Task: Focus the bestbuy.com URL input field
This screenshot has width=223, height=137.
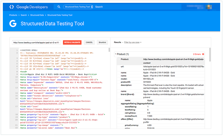Action: (x=36, y=42)
